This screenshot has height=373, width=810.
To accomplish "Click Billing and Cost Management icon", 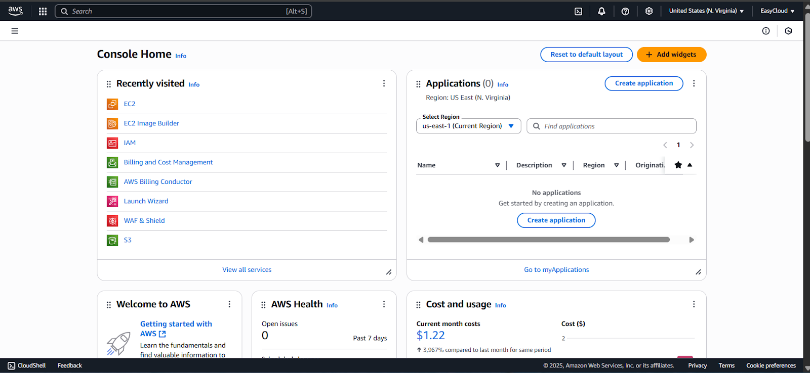I will coord(112,162).
